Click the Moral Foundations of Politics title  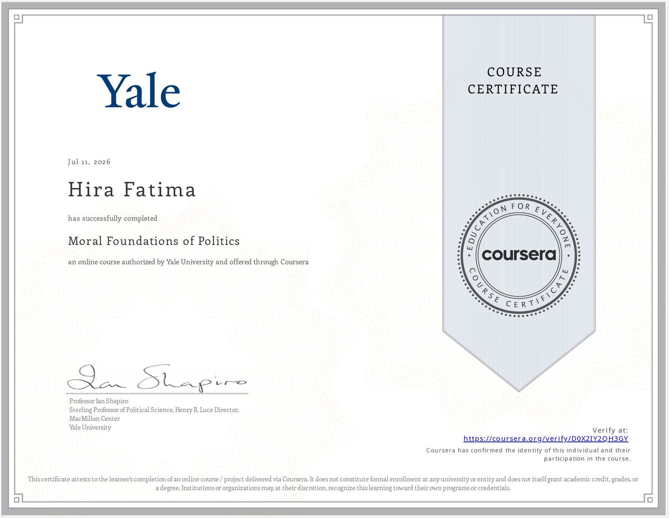point(154,241)
